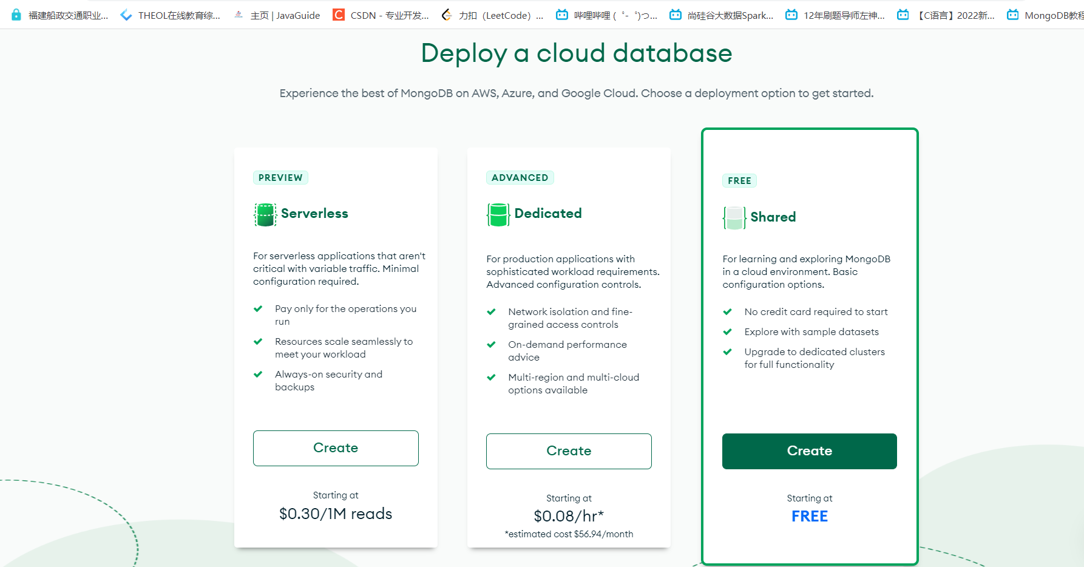Click 'Starting at' label on Dedicated card

pyautogui.click(x=569, y=498)
